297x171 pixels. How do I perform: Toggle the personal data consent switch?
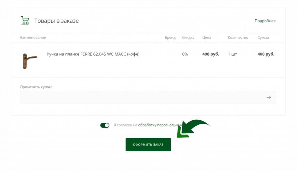[105, 125]
